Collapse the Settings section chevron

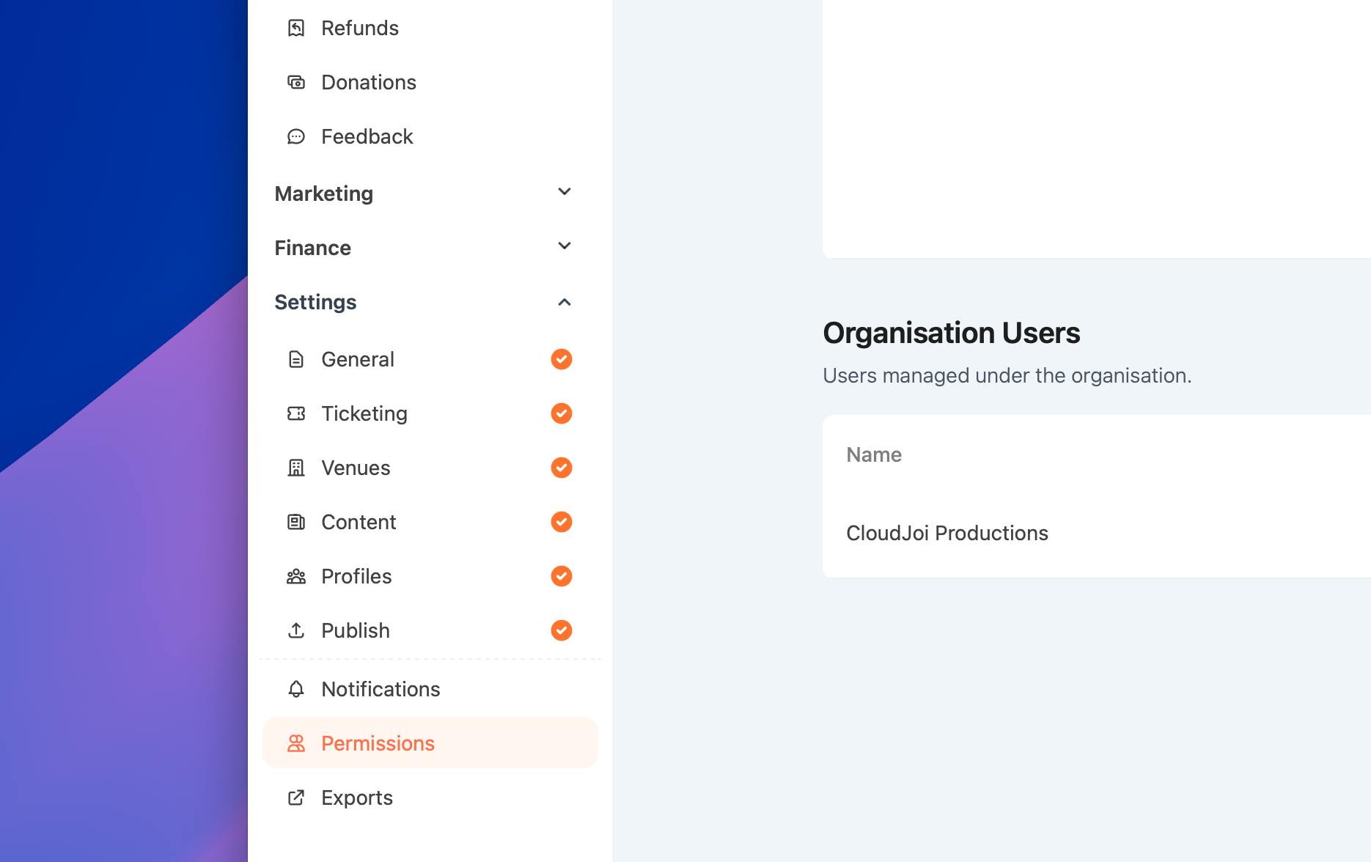(x=565, y=302)
